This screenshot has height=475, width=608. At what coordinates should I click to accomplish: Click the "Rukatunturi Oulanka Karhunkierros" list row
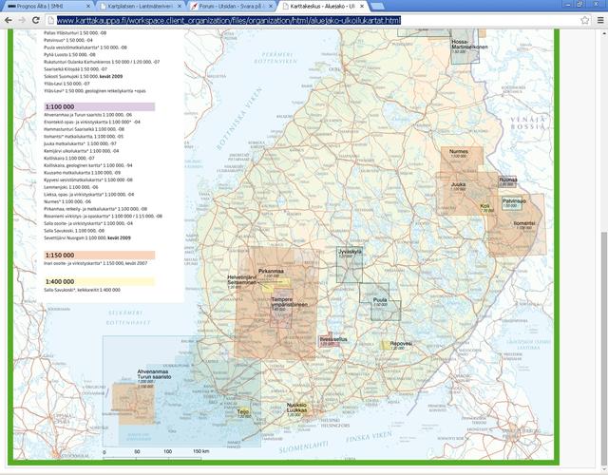click(x=102, y=62)
